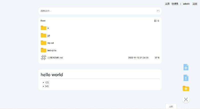Go to 主页 home page
This screenshot has width=200, height=109.
[x=167, y=4]
